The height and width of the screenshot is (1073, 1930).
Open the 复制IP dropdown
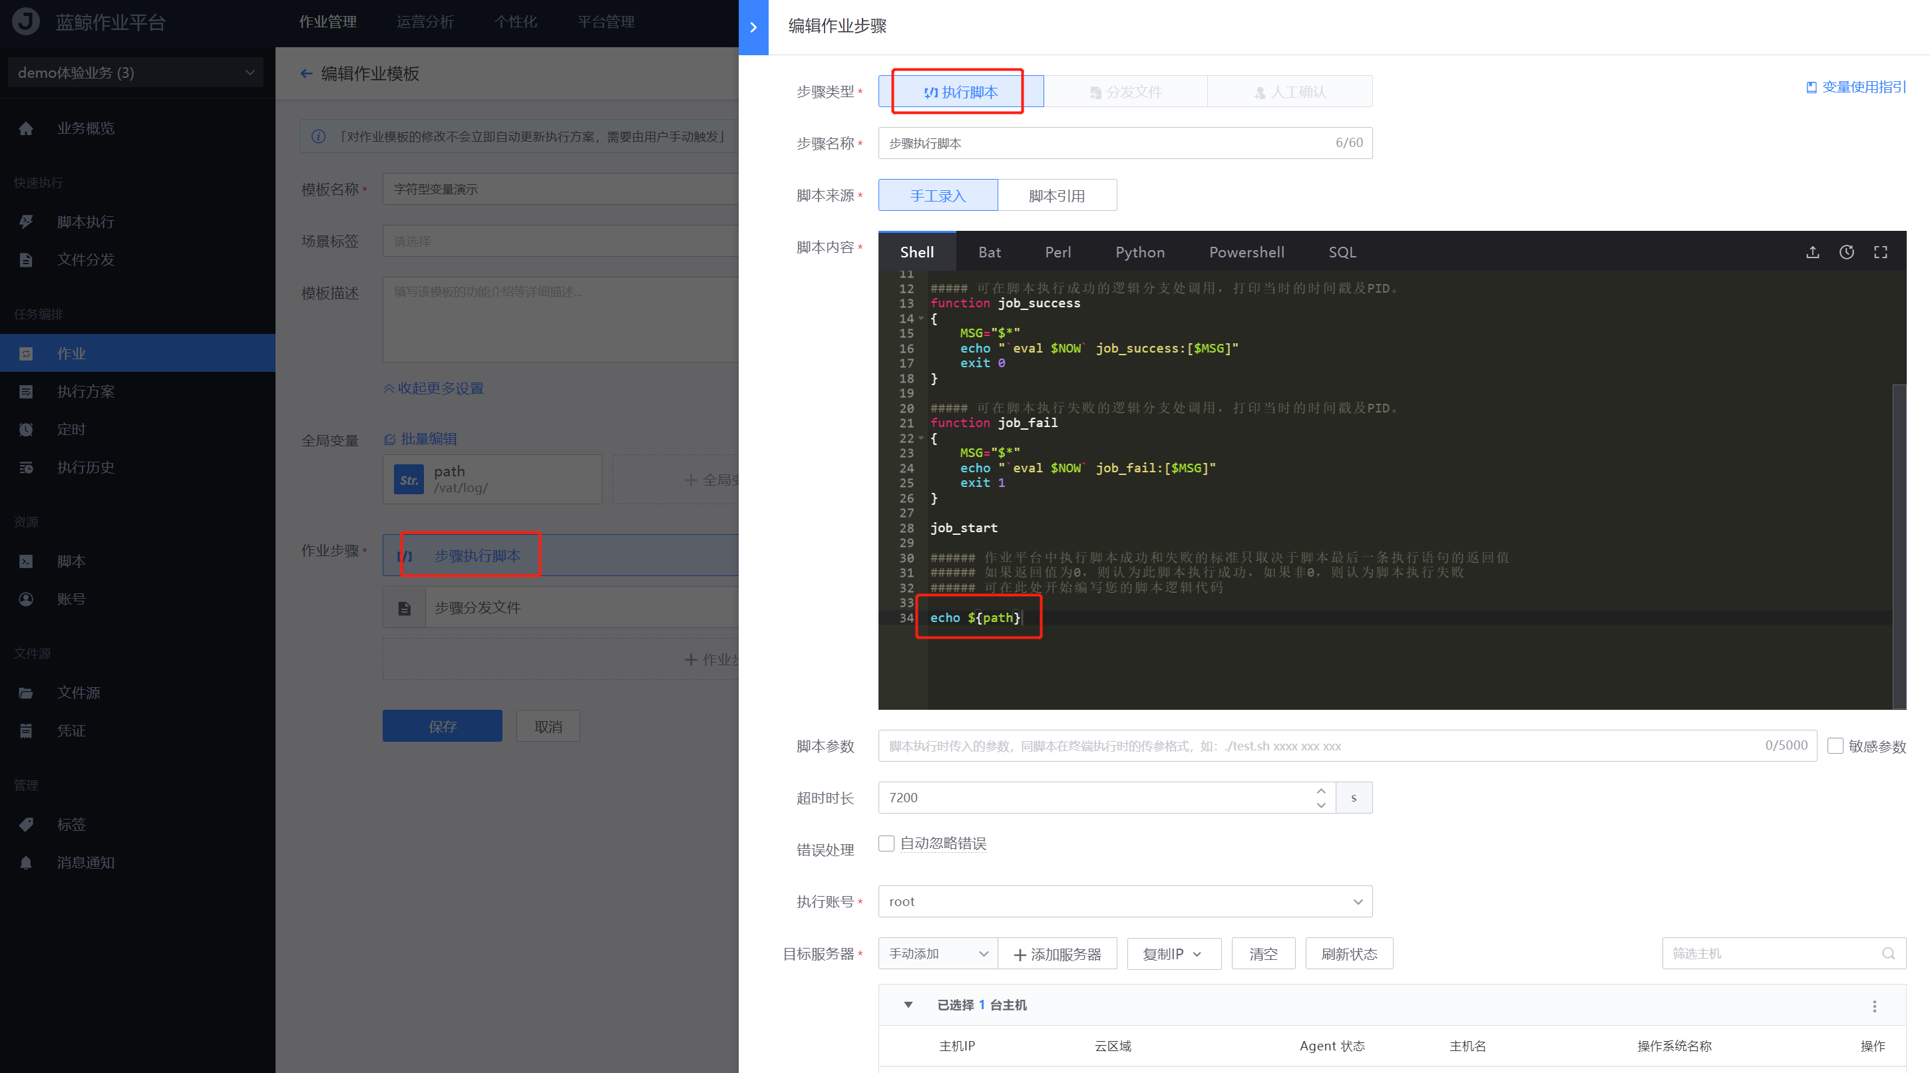1174,954
